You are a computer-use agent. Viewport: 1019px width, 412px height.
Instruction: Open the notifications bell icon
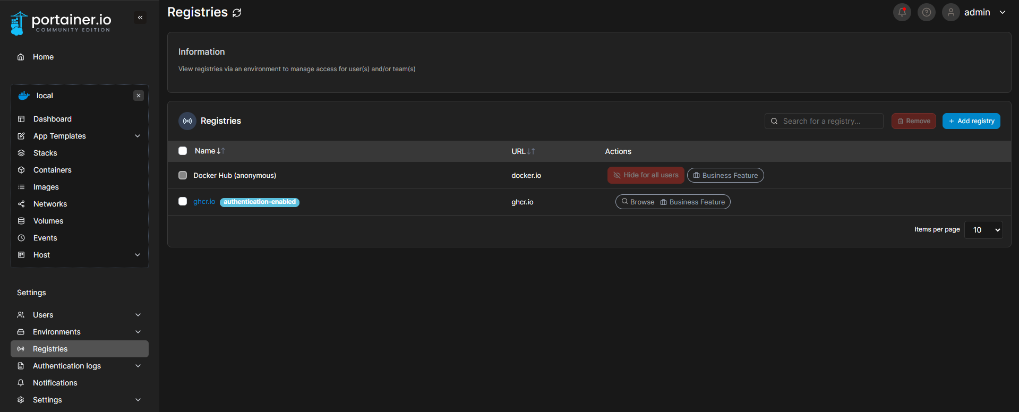pyautogui.click(x=902, y=12)
